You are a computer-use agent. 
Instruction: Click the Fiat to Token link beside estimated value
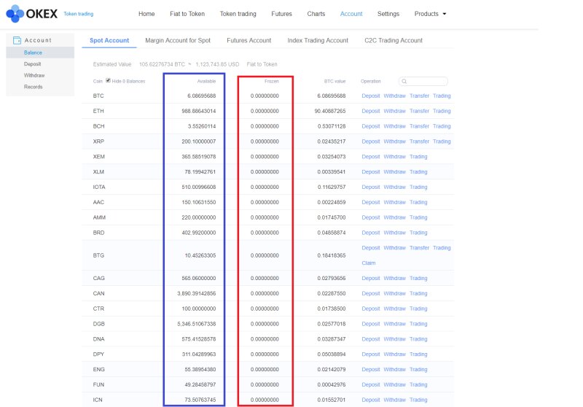tap(262, 64)
